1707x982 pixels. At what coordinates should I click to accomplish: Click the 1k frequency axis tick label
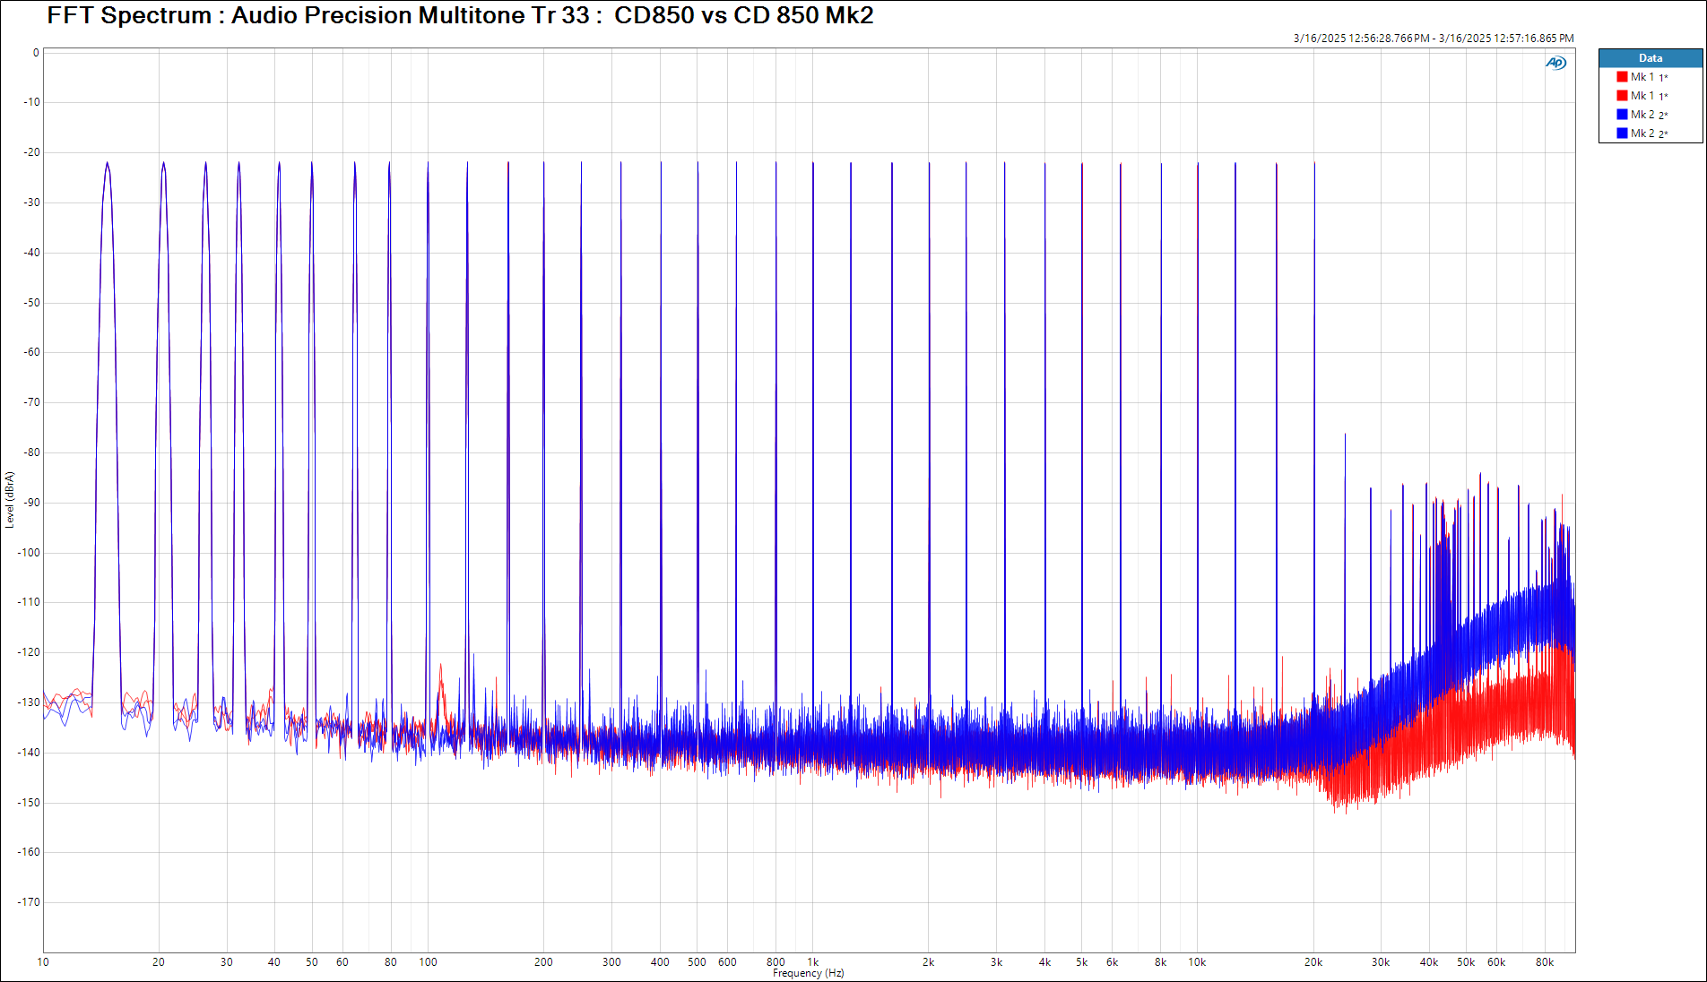[x=813, y=962]
